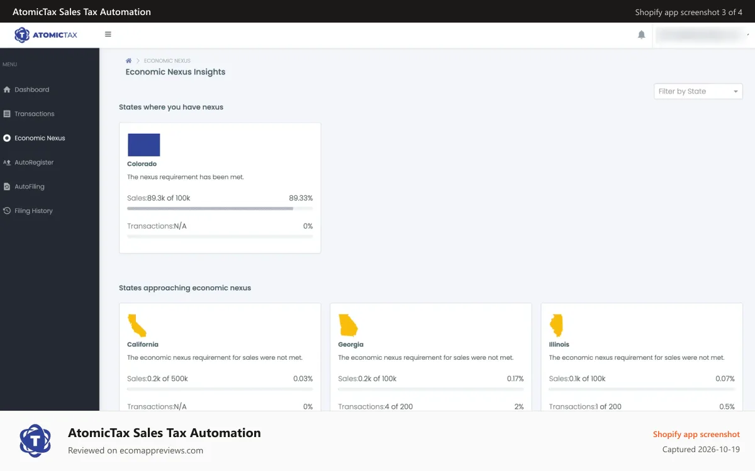Click the AutoFiling document icon in sidebar
Image resolution: width=755 pixels, height=471 pixels.
(7, 187)
